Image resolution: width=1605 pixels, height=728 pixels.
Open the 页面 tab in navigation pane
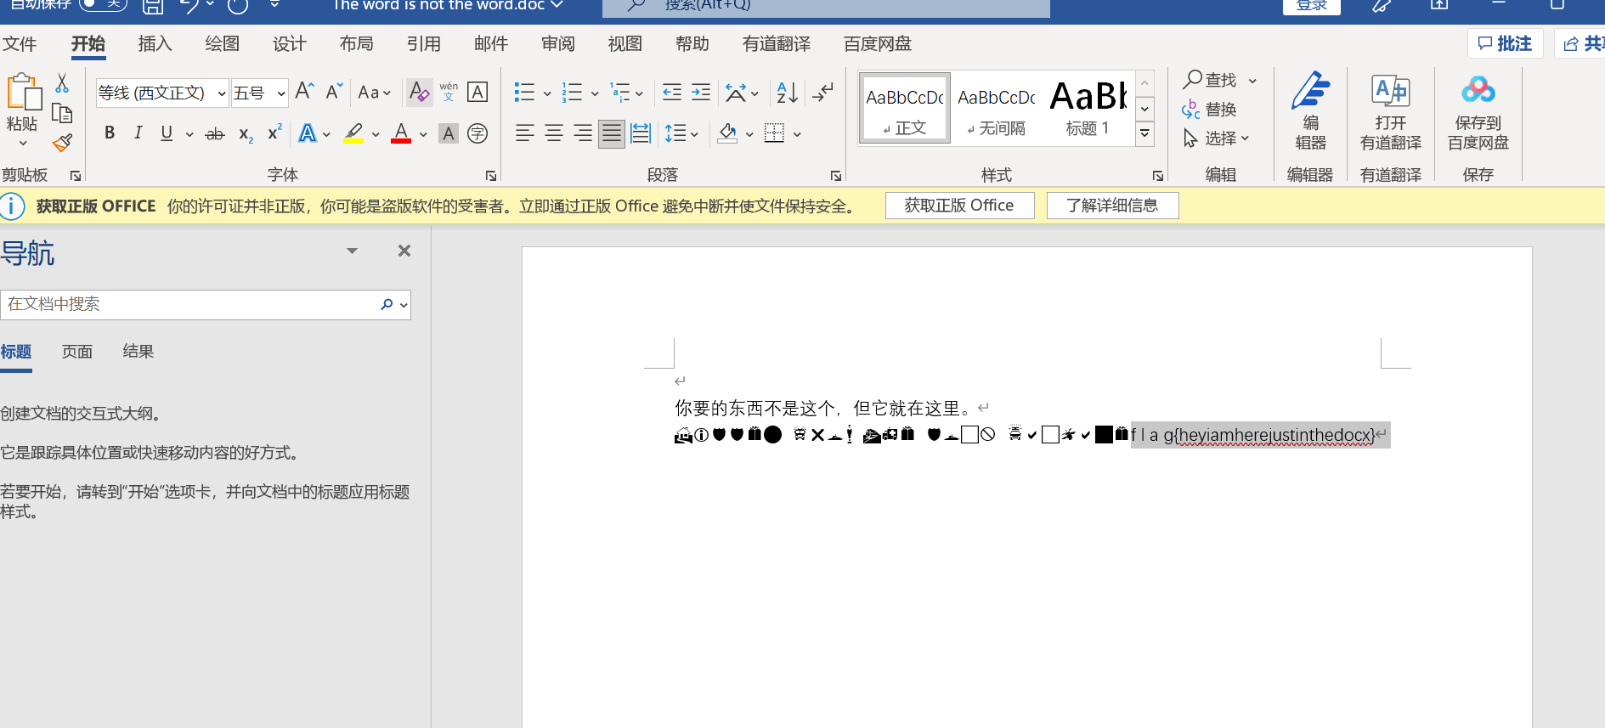(x=77, y=352)
